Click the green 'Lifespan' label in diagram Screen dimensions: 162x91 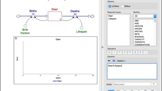click(82, 32)
